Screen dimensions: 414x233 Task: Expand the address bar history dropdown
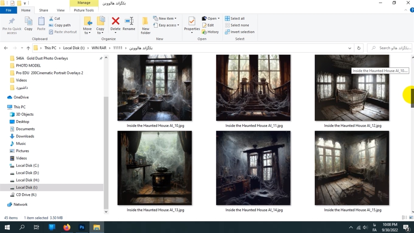(350, 48)
